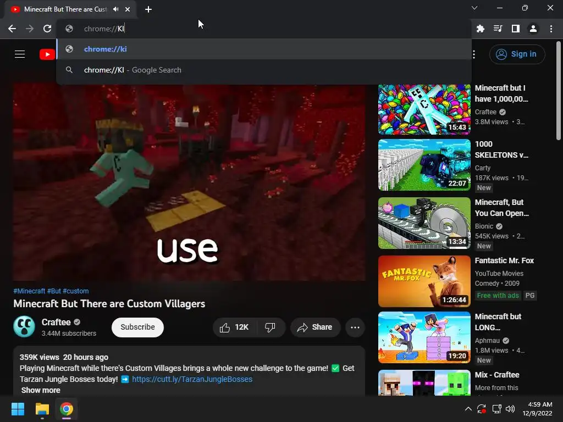Open the YouTube hamburger guide menu

pyautogui.click(x=20, y=54)
